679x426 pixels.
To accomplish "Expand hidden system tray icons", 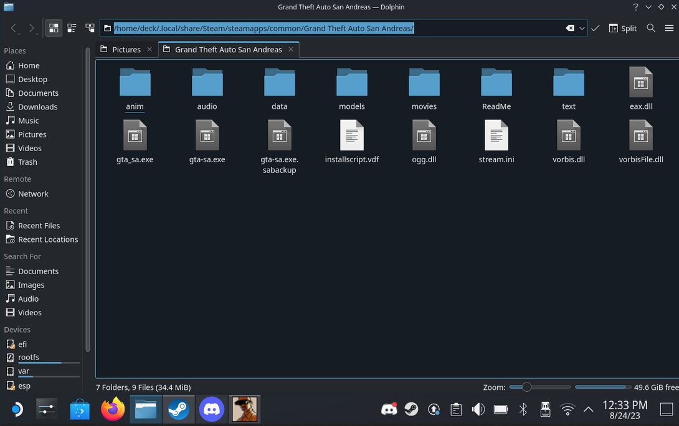I will tap(588, 409).
